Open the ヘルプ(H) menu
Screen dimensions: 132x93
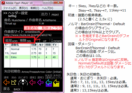pos(48,8)
